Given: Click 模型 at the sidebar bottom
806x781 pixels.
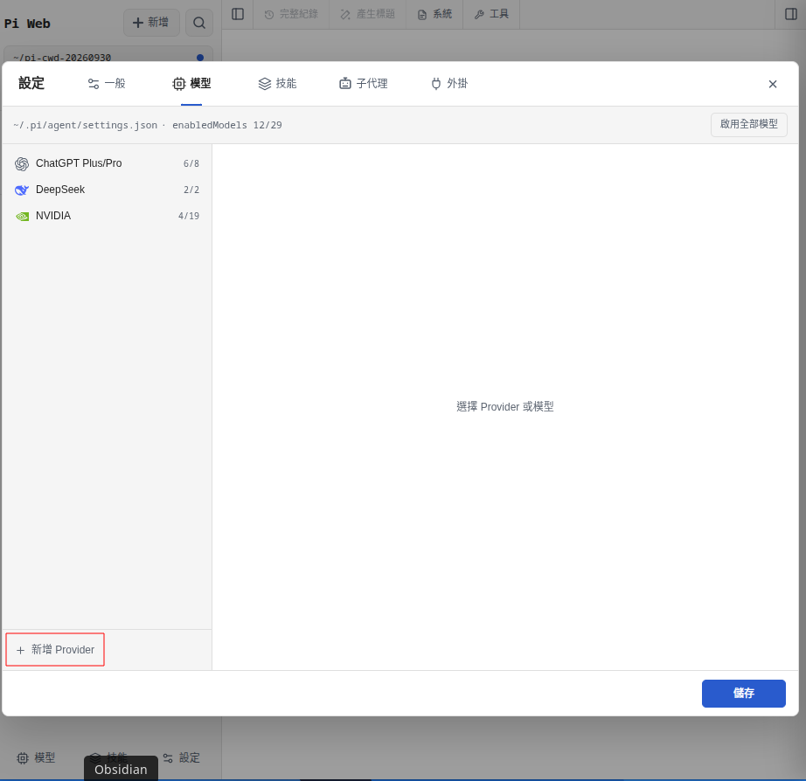Looking at the screenshot, I should pyautogui.click(x=36, y=758).
